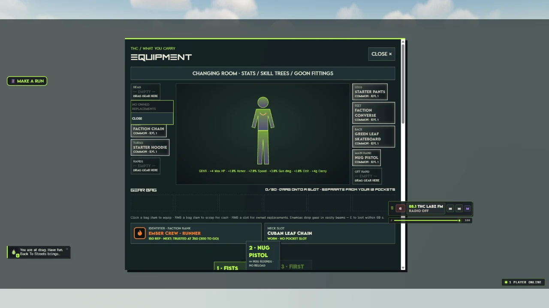Dismiss the drag notification toast

tap(67, 249)
